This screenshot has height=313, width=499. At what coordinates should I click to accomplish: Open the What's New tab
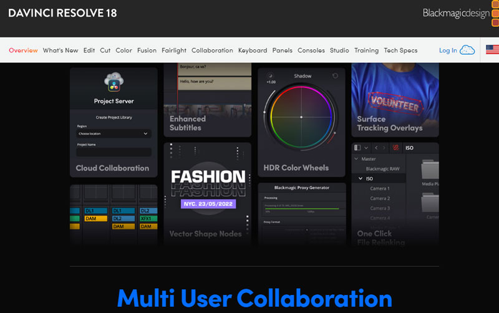click(61, 51)
